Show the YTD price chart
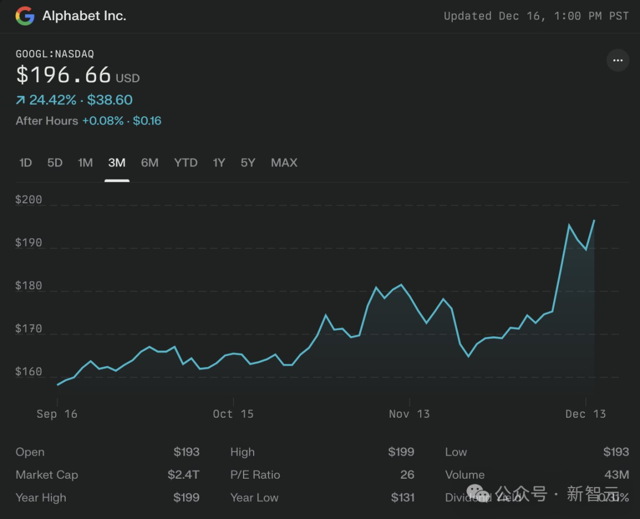 coord(185,163)
